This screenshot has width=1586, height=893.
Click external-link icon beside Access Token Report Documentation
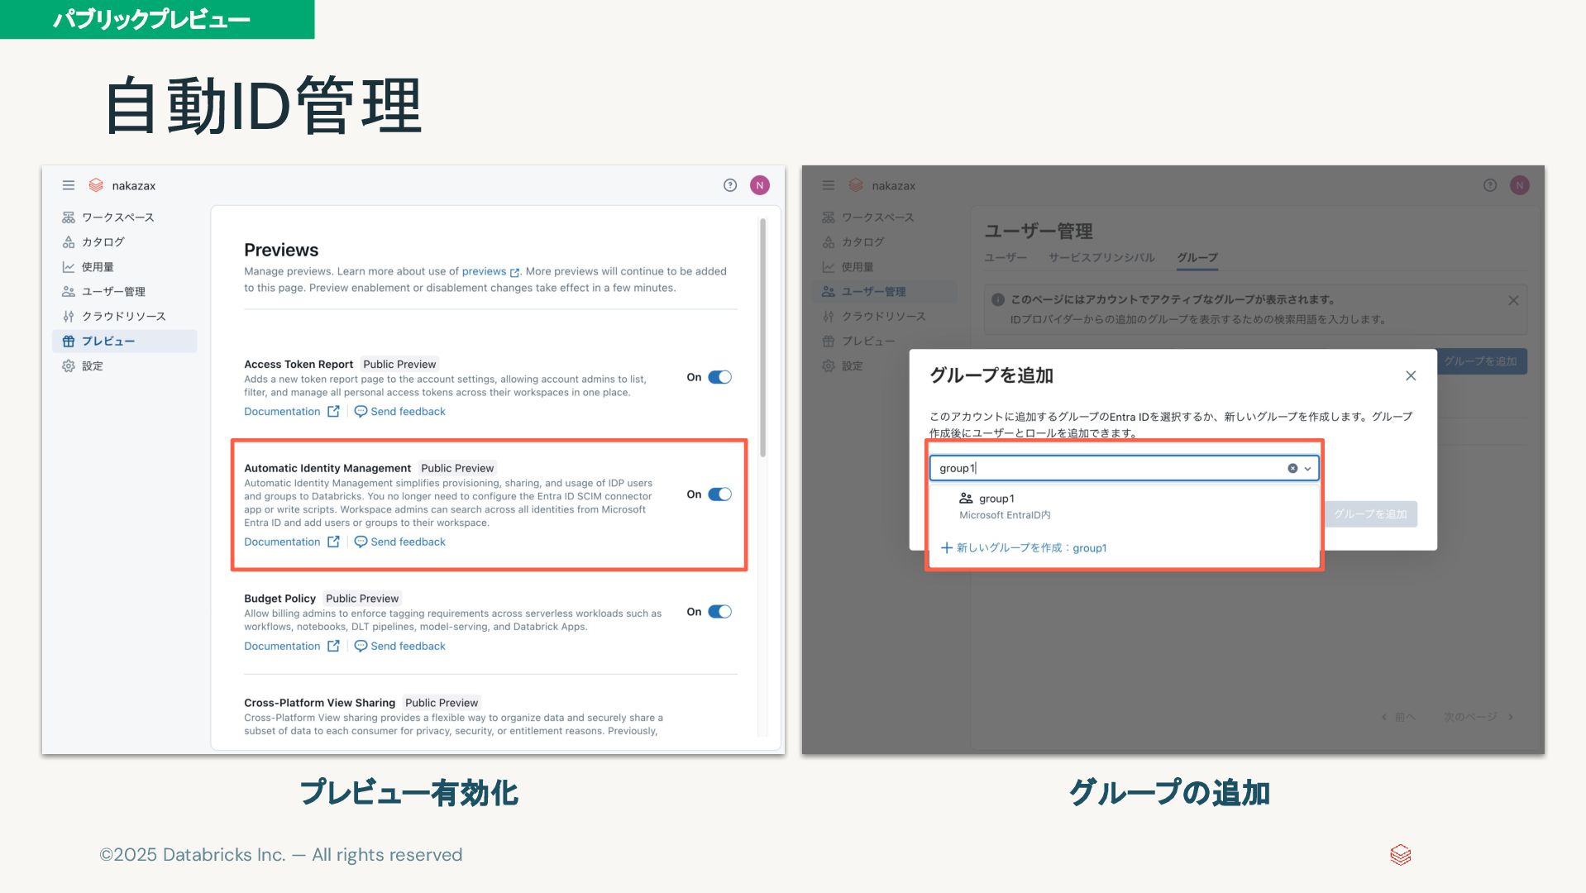pos(333,412)
